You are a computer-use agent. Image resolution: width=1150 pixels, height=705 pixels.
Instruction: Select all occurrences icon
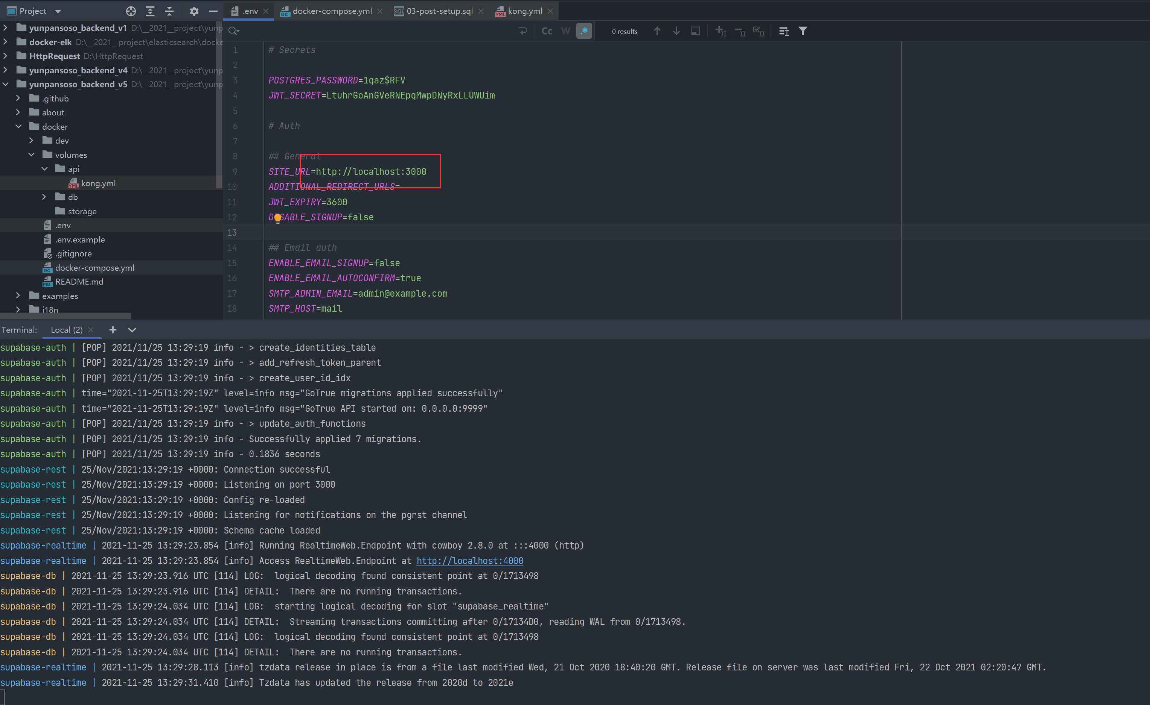(759, 31)
